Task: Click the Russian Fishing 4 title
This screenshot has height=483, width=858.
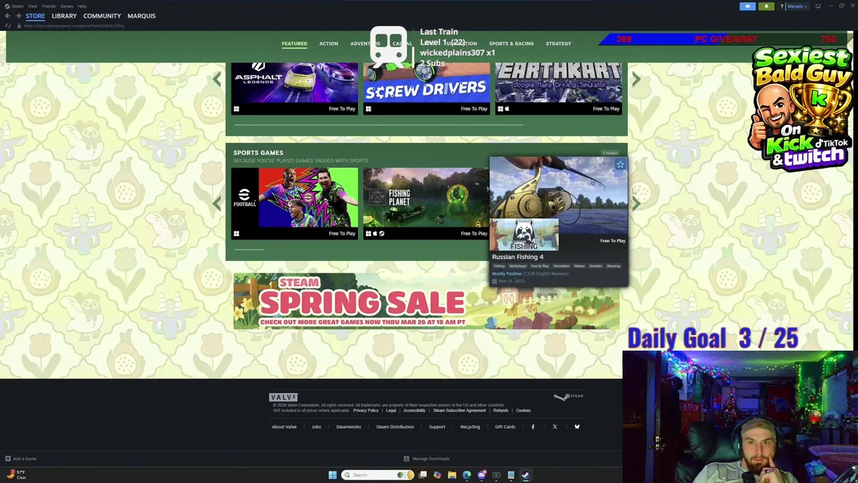Action: pyautogui.click(x=517, y=257)
